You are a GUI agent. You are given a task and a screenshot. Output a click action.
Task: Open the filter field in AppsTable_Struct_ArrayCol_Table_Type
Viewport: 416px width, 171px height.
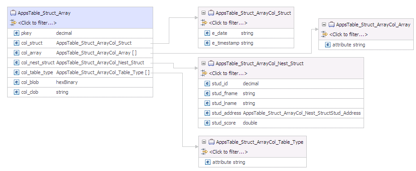click(229, 152)
